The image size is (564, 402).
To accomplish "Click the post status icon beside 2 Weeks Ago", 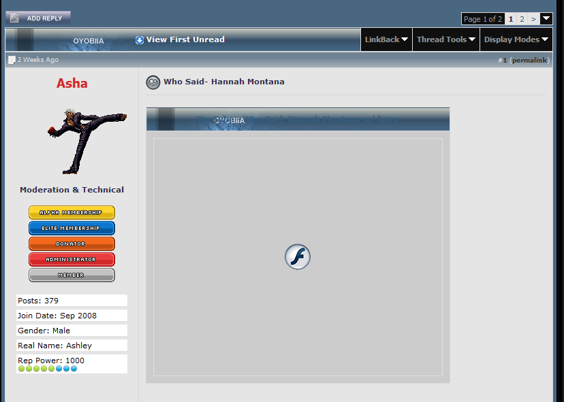I will (x=12, y=60).
